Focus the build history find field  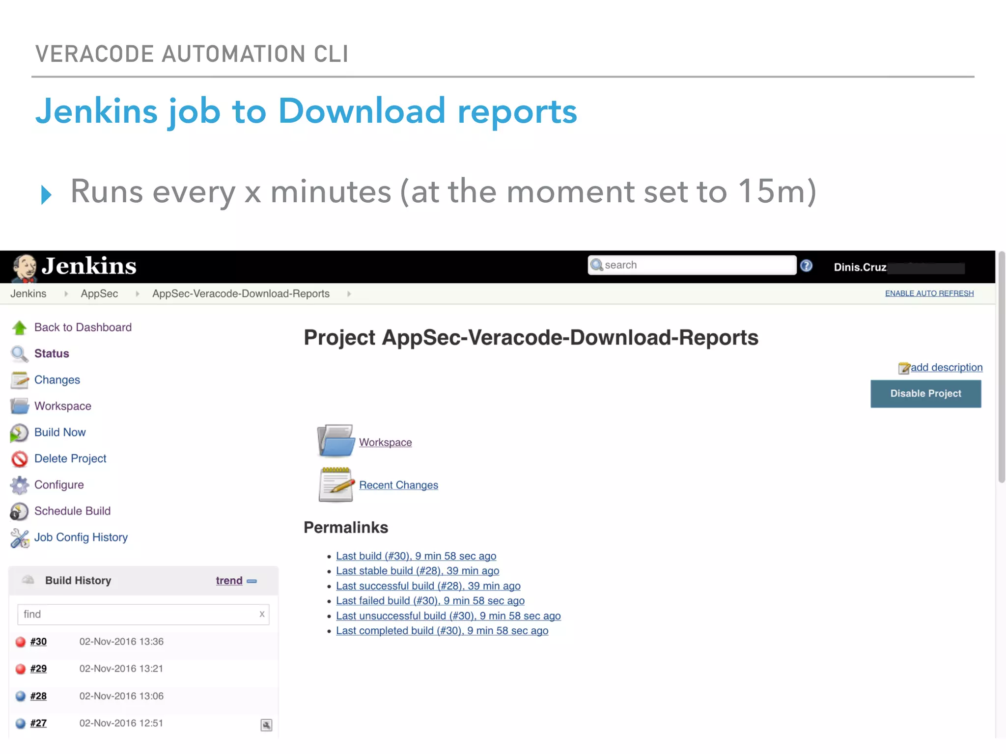tap(143, 614)
